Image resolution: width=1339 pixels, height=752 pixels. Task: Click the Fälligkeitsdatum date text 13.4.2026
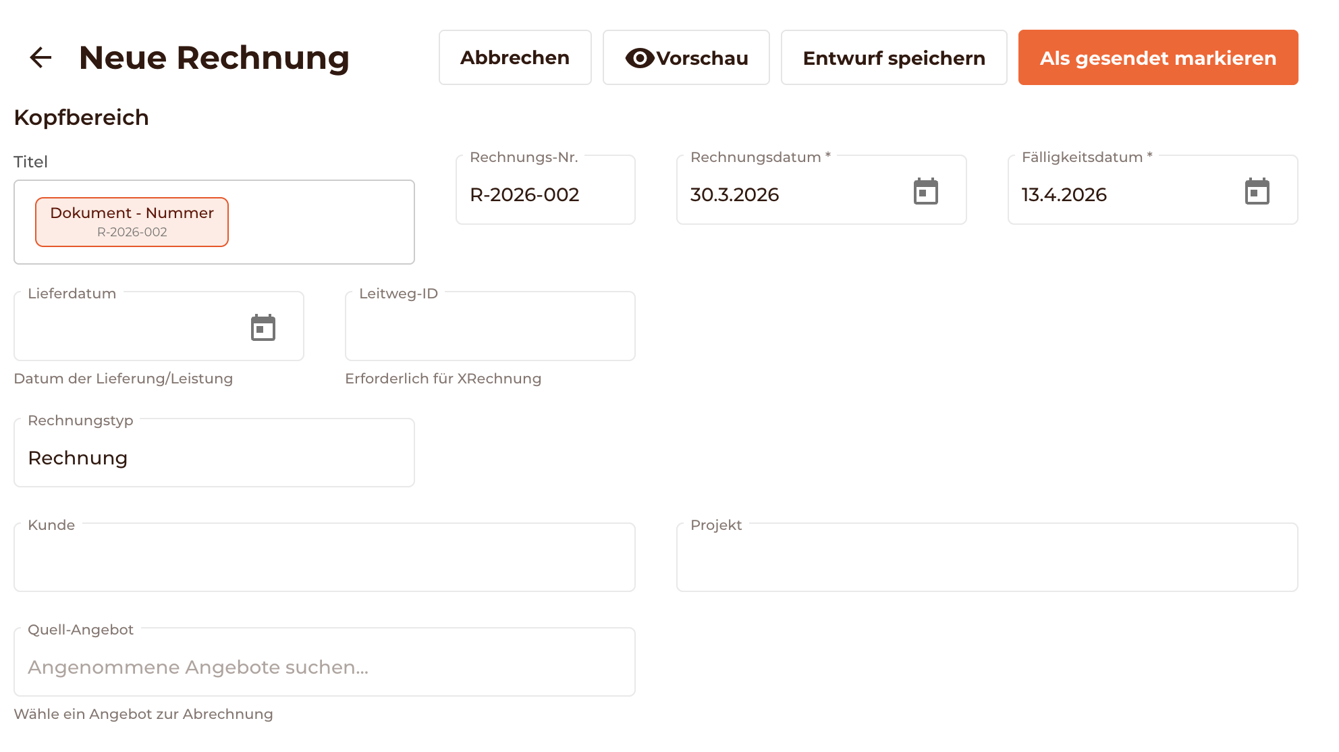pyautogui.click(x=1064, y=194)
